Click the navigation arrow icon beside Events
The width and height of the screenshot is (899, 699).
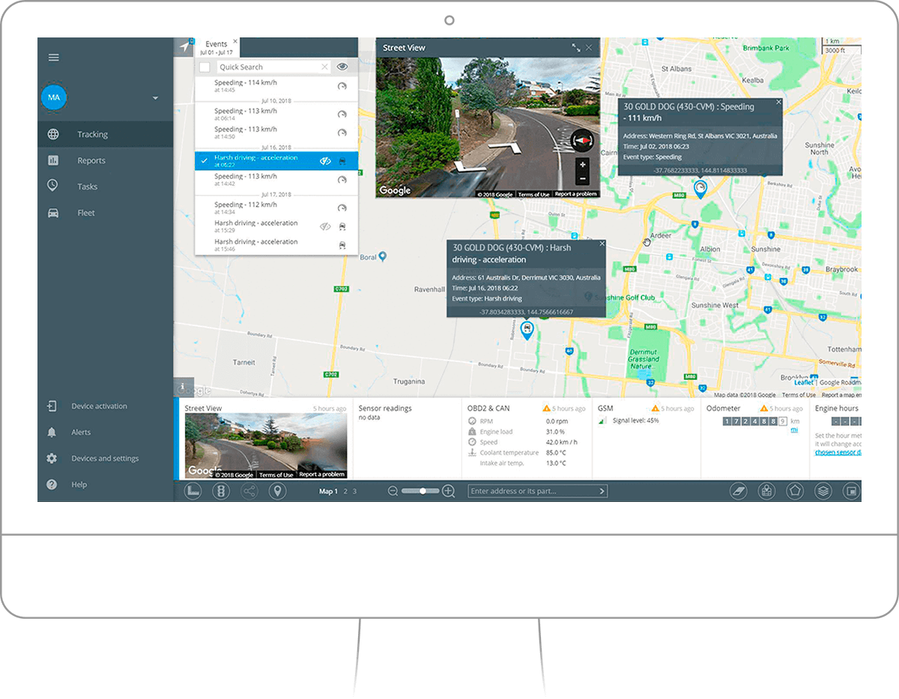[184, 47]
